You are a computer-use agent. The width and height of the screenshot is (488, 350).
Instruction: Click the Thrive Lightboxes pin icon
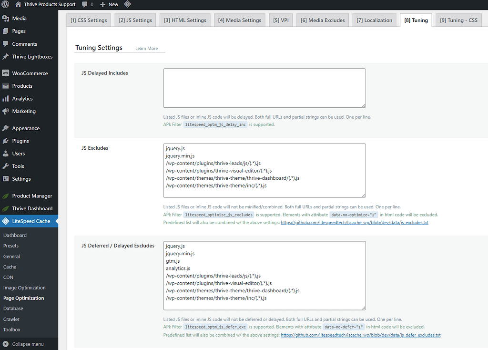5,57
